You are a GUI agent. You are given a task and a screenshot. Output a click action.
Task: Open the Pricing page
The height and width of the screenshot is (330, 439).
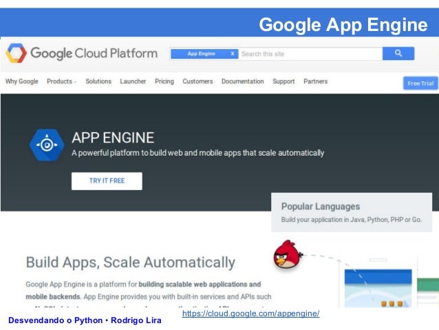[164, 81]
